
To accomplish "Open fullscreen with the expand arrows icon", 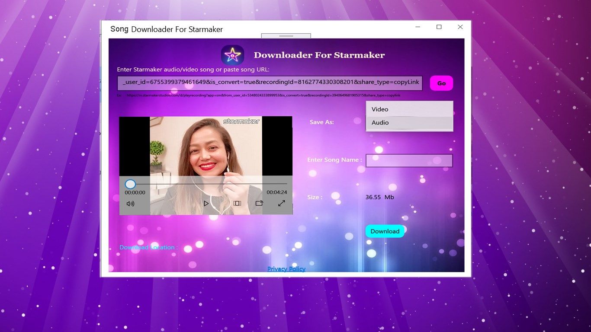I will click(x=281, y=203).
